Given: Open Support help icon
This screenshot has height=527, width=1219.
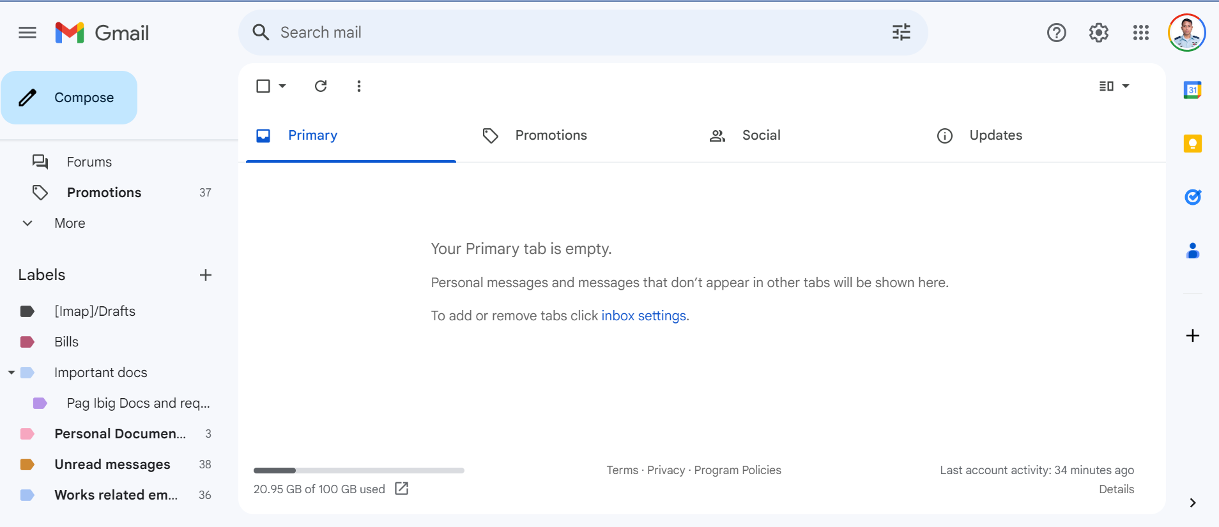Looking at the screenshot, I should coord(1056,33).
